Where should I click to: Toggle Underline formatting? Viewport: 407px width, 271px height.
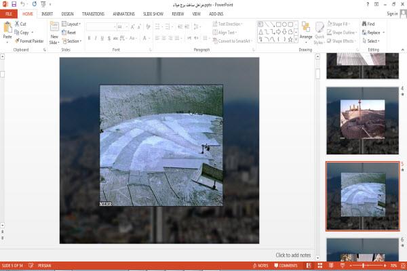102,39
